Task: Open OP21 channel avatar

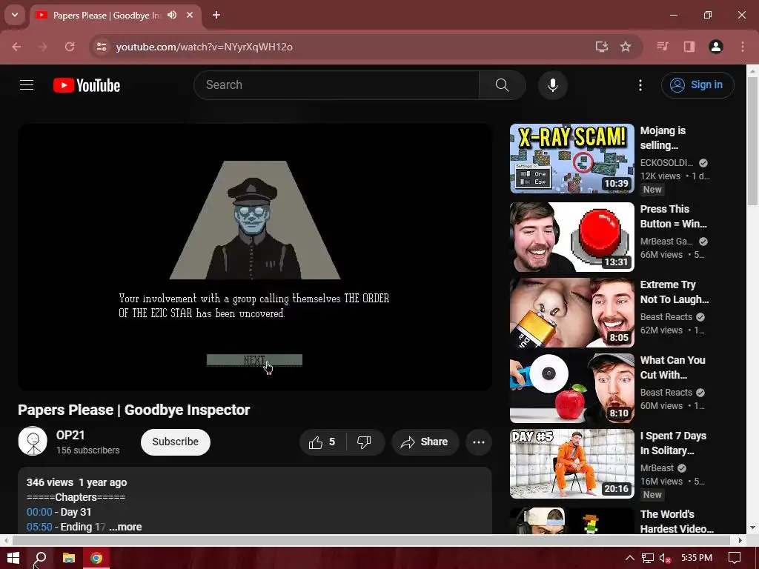Action: pyautogui.click(x=33, y=441)
